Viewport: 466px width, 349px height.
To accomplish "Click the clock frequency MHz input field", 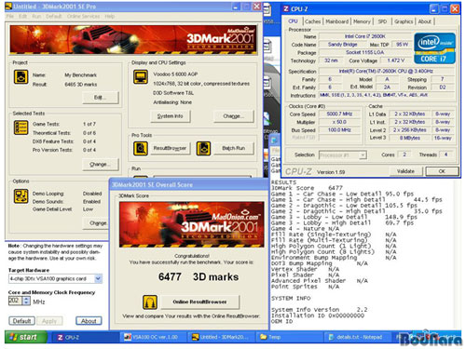I will click(x=15, y=301).
